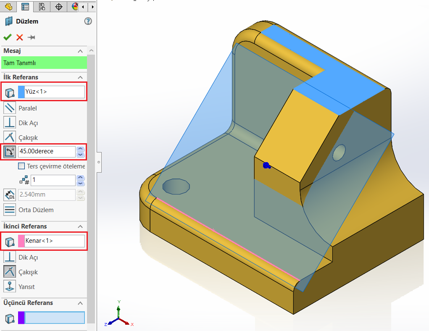429x331 pixels.
Task: Select the Orta Düzlem option
Action: [x=10, y=210]
